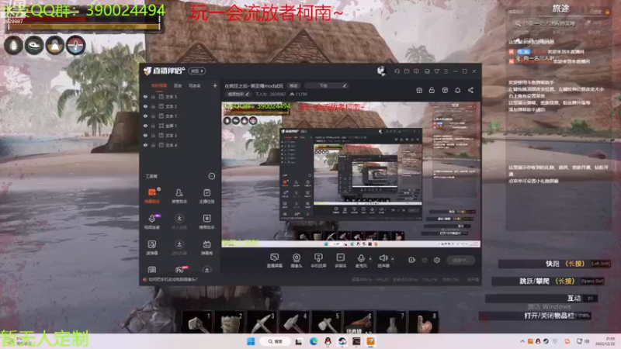Screen dimensions: 621x349
Task: Open the orange danmaku assistant tool
Action: 152,195
